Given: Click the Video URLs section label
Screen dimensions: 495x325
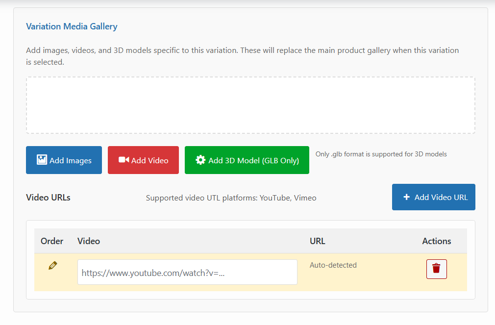Looking at the screenshot, I should (48, 198).
